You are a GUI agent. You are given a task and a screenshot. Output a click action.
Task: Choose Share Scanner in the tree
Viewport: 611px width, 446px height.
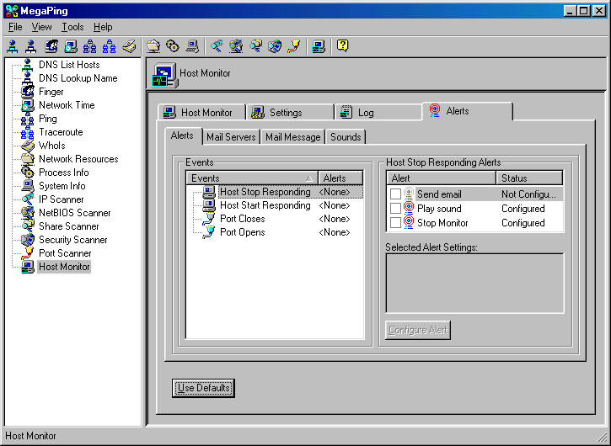coord(69,226)
